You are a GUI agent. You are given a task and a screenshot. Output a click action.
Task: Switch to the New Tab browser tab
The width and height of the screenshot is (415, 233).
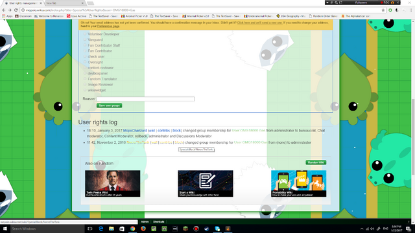click(64, 3)
